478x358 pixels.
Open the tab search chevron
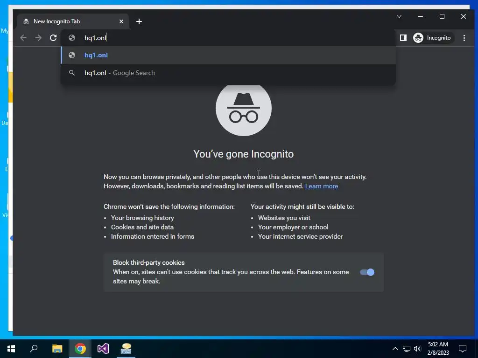pyautogui.click(x=399, y=16)
